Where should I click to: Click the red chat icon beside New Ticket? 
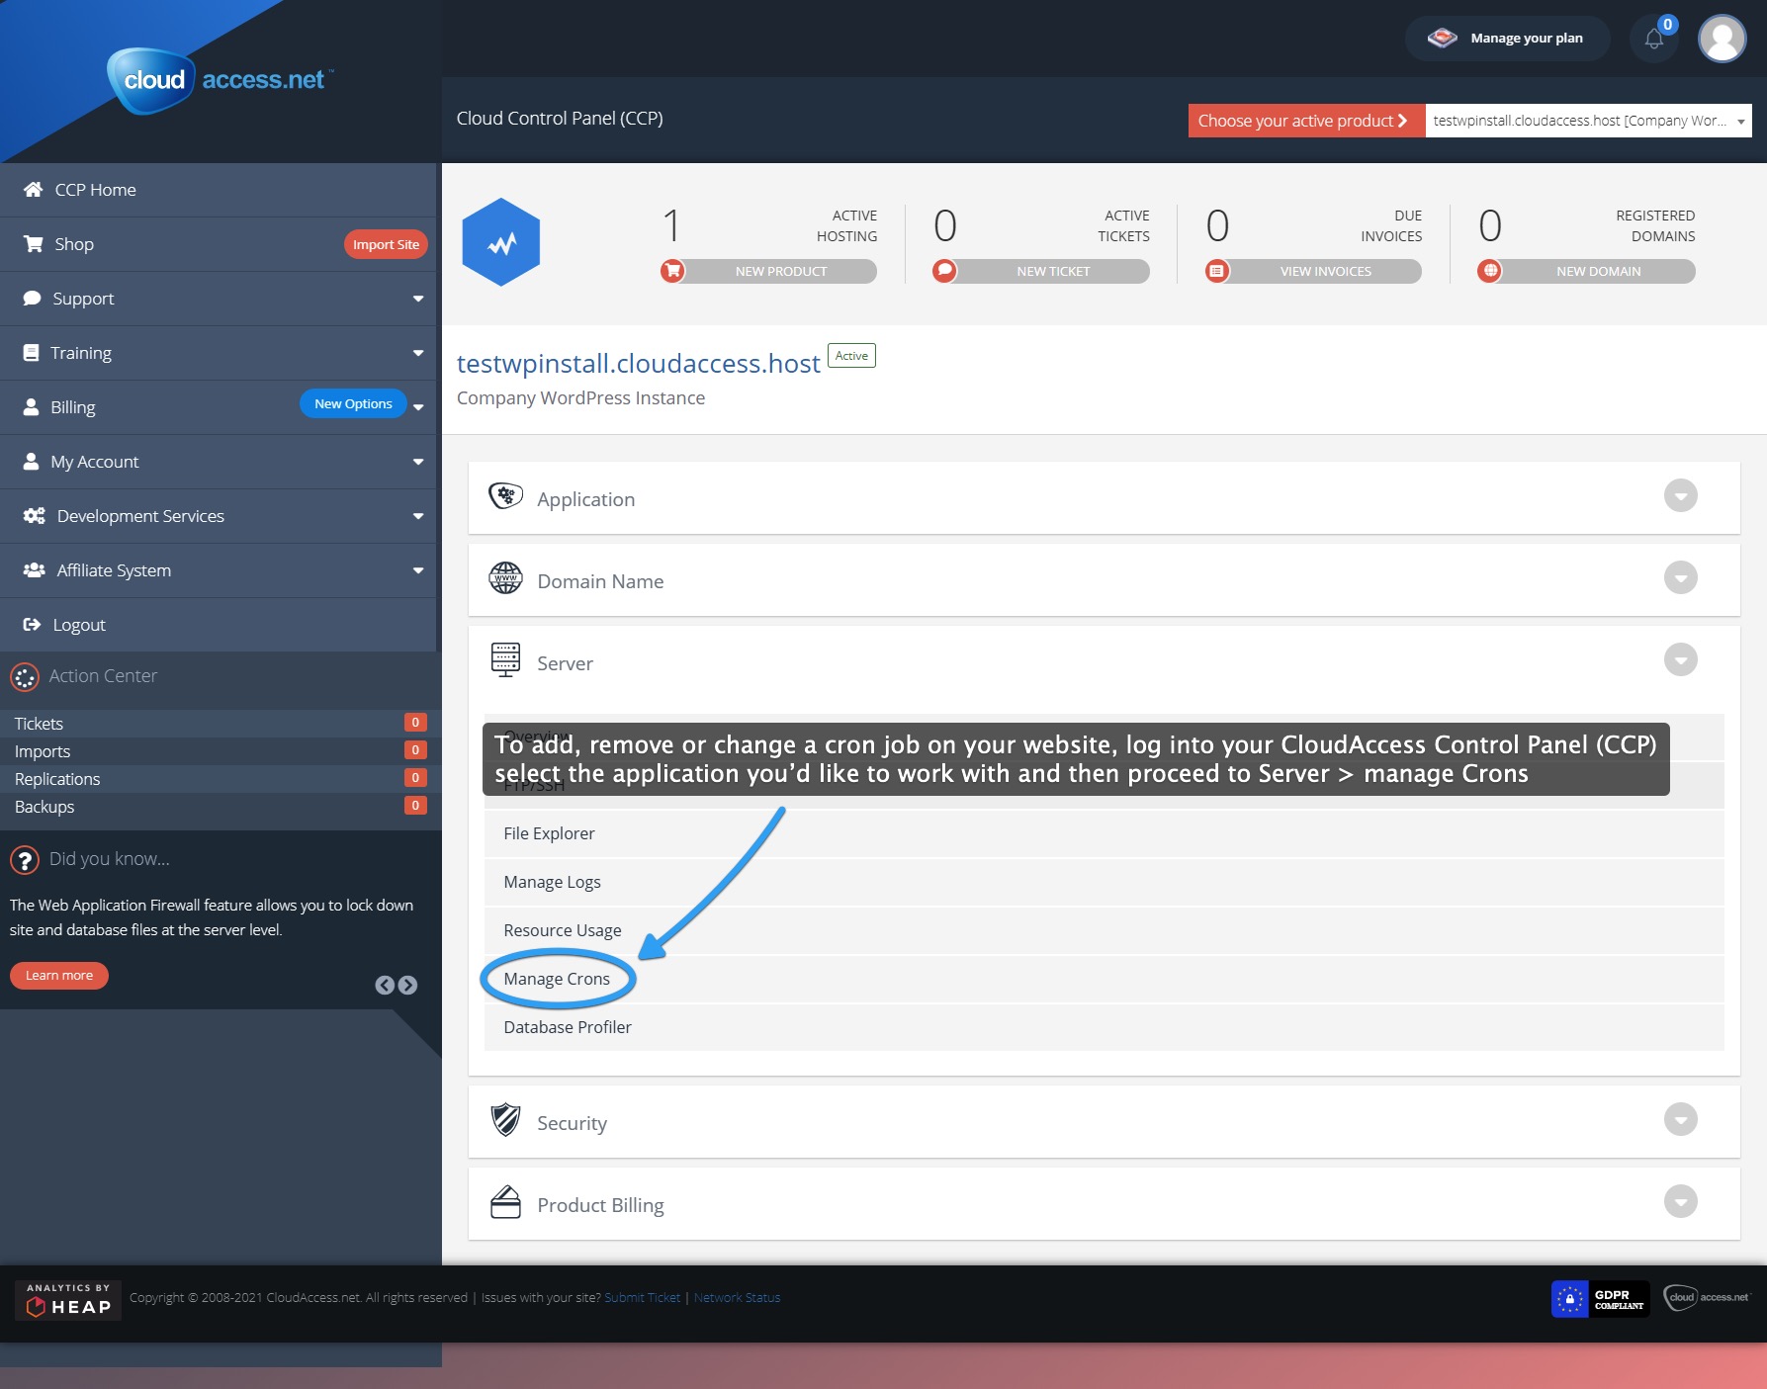(944, 271)
